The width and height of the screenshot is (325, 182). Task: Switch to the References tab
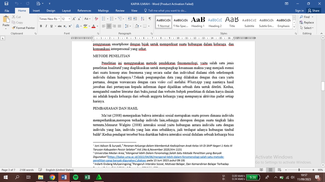point(84,10)
